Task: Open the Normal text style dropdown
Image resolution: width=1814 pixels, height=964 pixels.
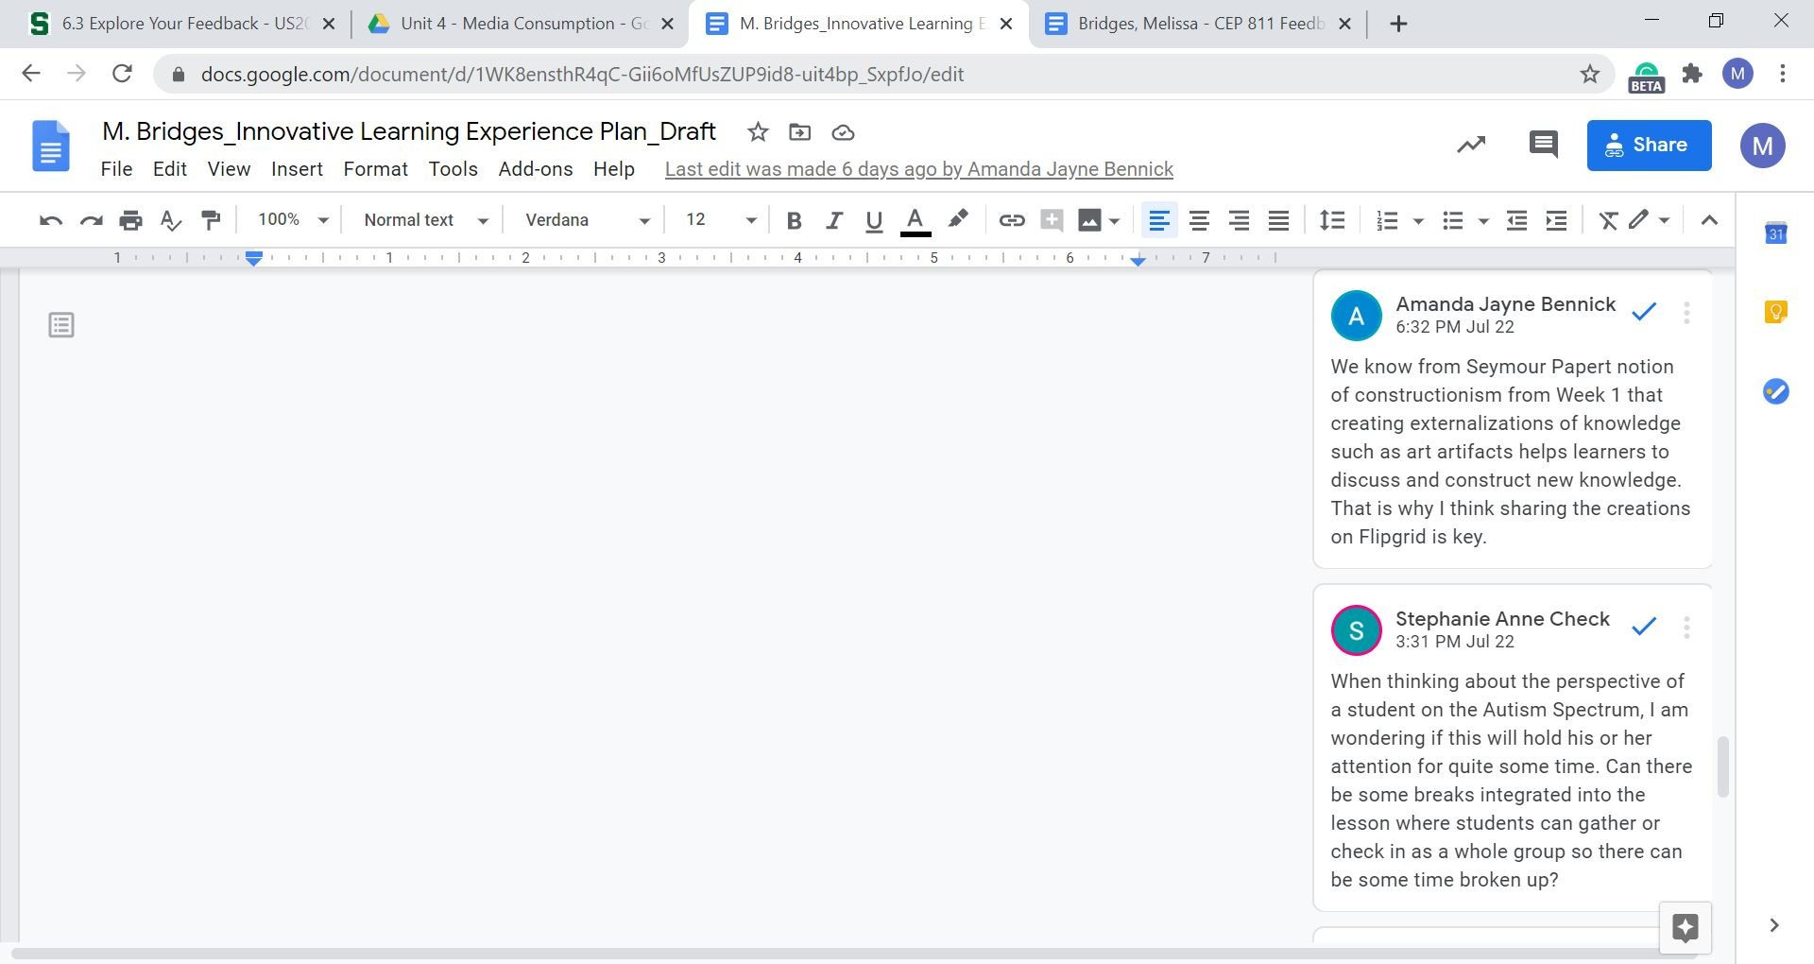Action: (x=425, y=220)
